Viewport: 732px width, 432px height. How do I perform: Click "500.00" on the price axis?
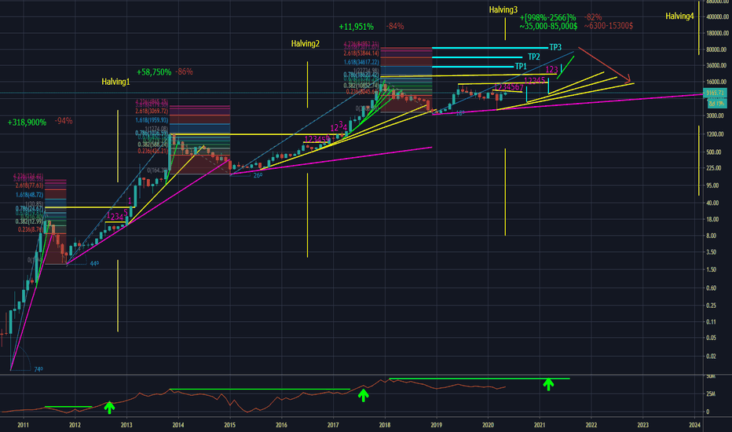tap(714, 152)
